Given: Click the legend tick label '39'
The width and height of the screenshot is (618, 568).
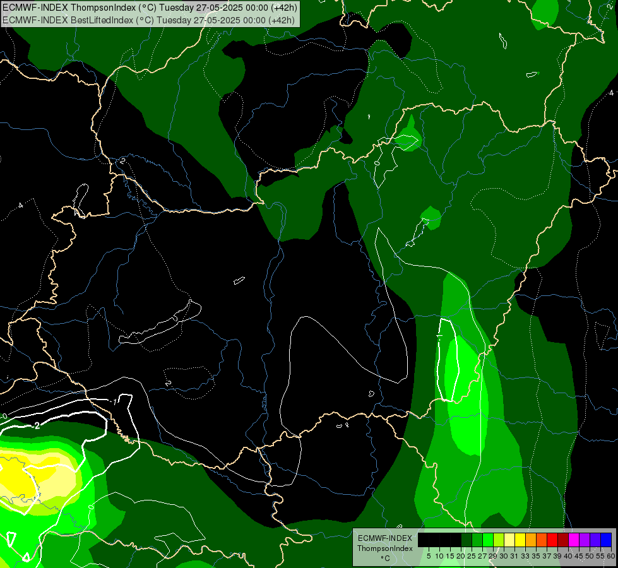Looking at the screenshot, I should click(557, 556).
